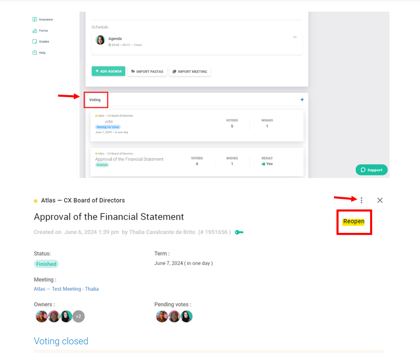Click the Insurance sidebar icon
420x360 pixels.
(x=35, y=19)
